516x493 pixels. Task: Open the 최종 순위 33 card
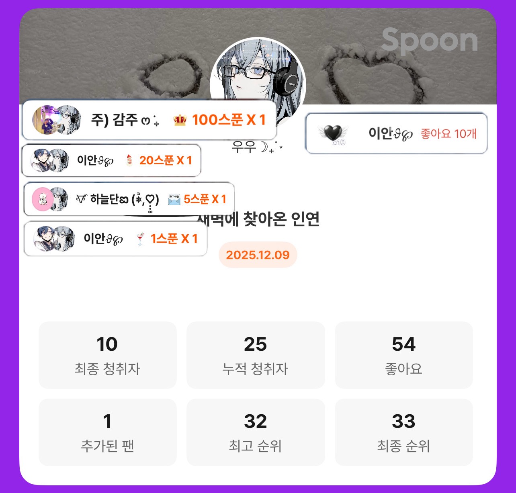click(x=403, y=432)
